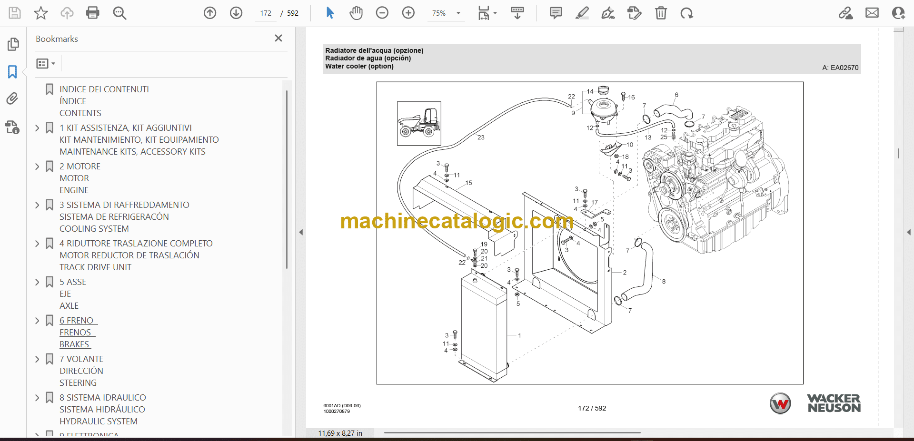914x441 pixels.
Task: Share a link to the file
Action: (846, 13)
